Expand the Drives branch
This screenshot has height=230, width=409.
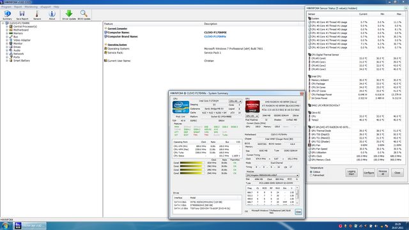[x=7, y=47]
